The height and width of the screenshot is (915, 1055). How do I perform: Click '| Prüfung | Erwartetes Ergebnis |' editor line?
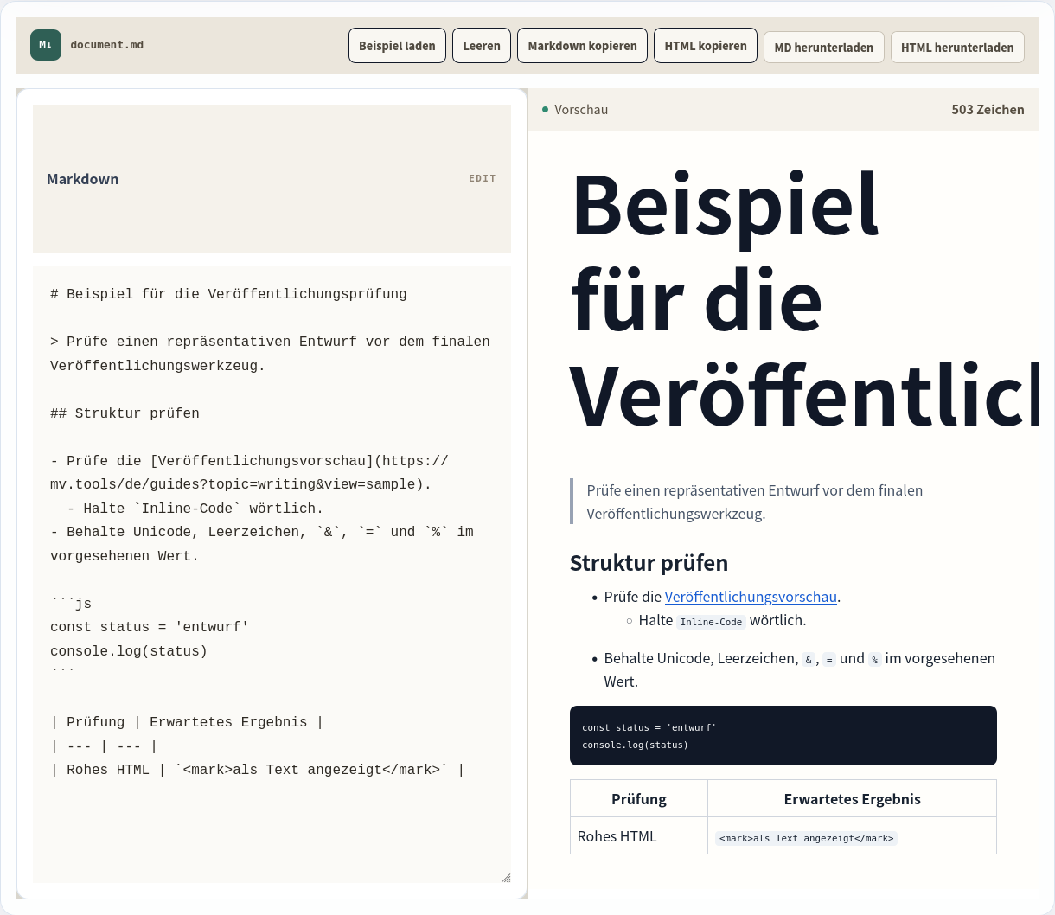[187, 722]
